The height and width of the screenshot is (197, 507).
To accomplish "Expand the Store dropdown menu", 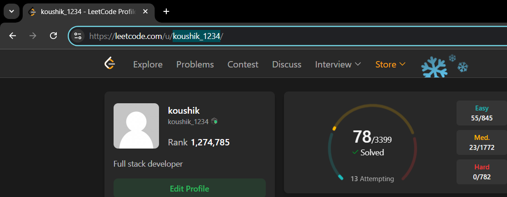I will [x=390, y=64].
